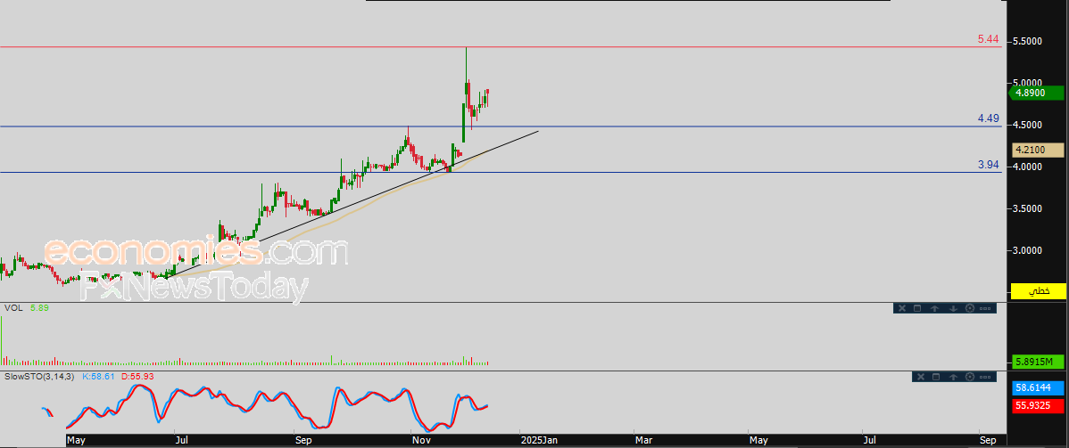Click the Nov date label on timeline

420,441
